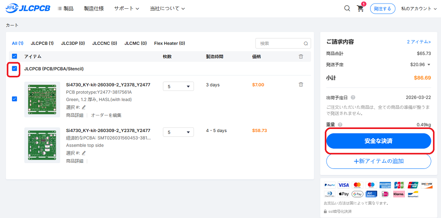This screenshot has width=441, height=218.
Task: Click help icon next to 出荷予定日
Action: (x=353, y=97)
